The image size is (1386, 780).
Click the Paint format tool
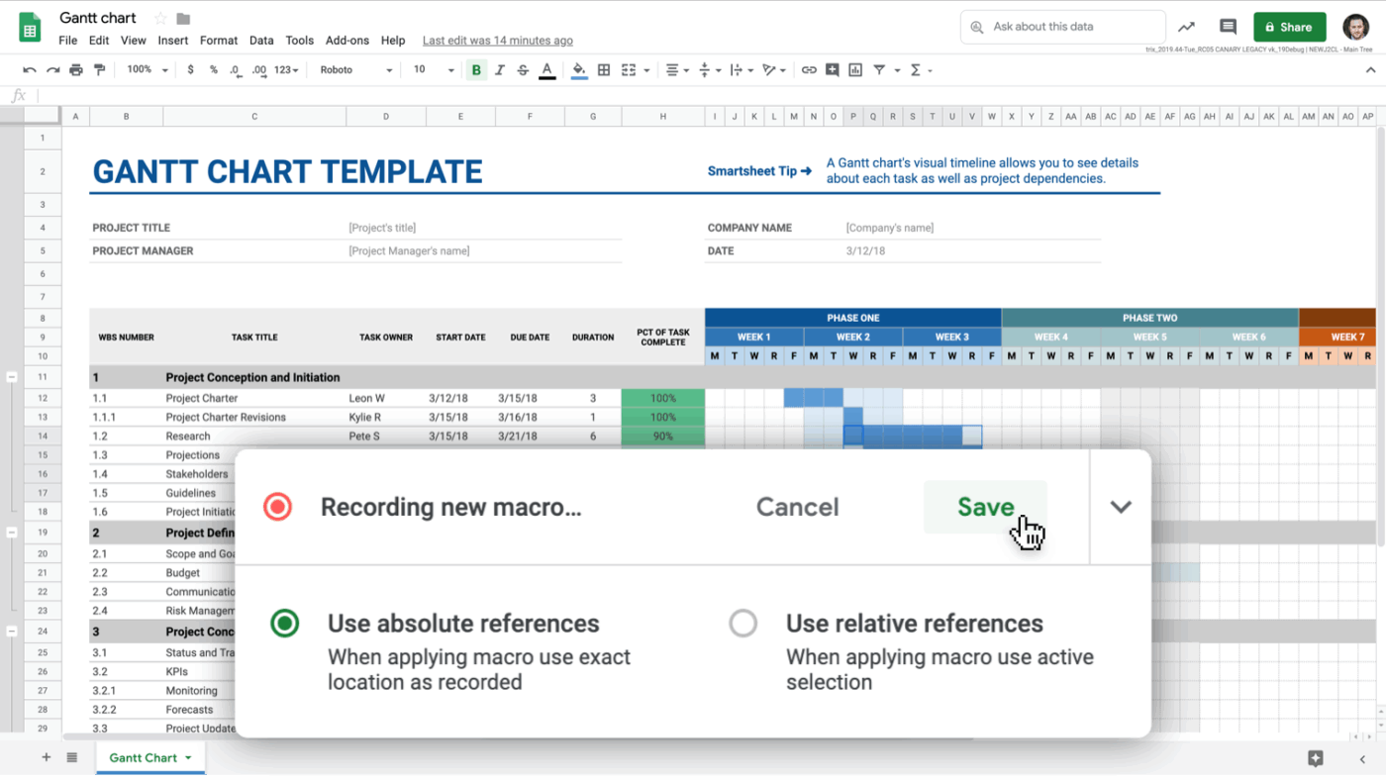100,69
